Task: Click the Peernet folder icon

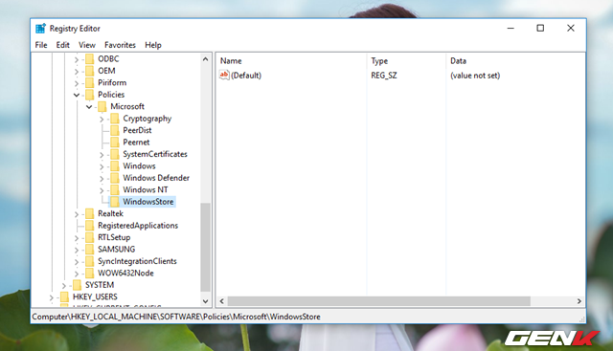Action: click(x=115, y=143)
